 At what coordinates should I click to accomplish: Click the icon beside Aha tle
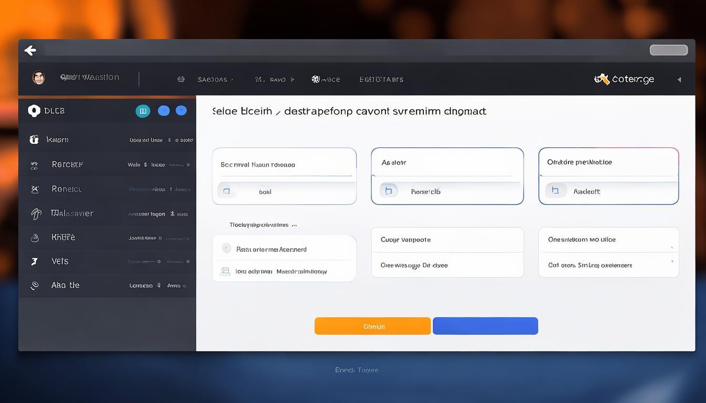(x=35, y=285)
